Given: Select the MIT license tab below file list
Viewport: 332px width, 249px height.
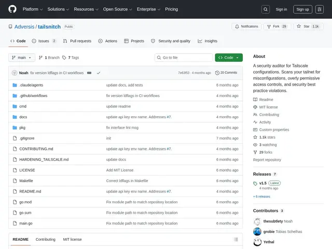Looking at the screenshot, I should tap(73, 240).
